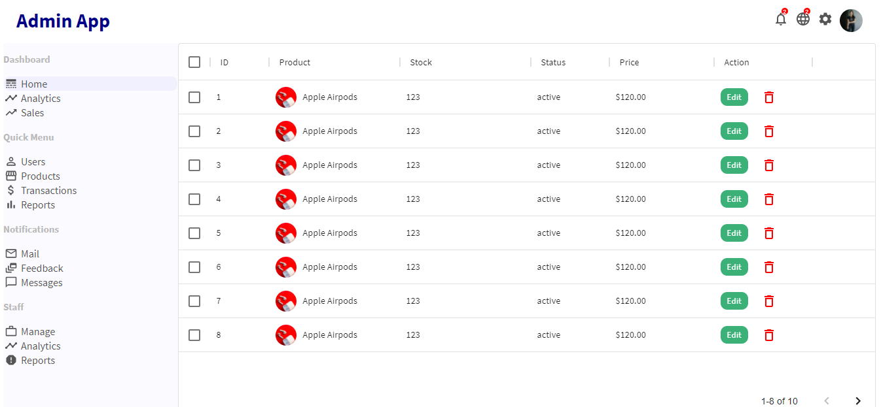
Task: Open Mail under Notifications
Action: click(x=90, y=254)
